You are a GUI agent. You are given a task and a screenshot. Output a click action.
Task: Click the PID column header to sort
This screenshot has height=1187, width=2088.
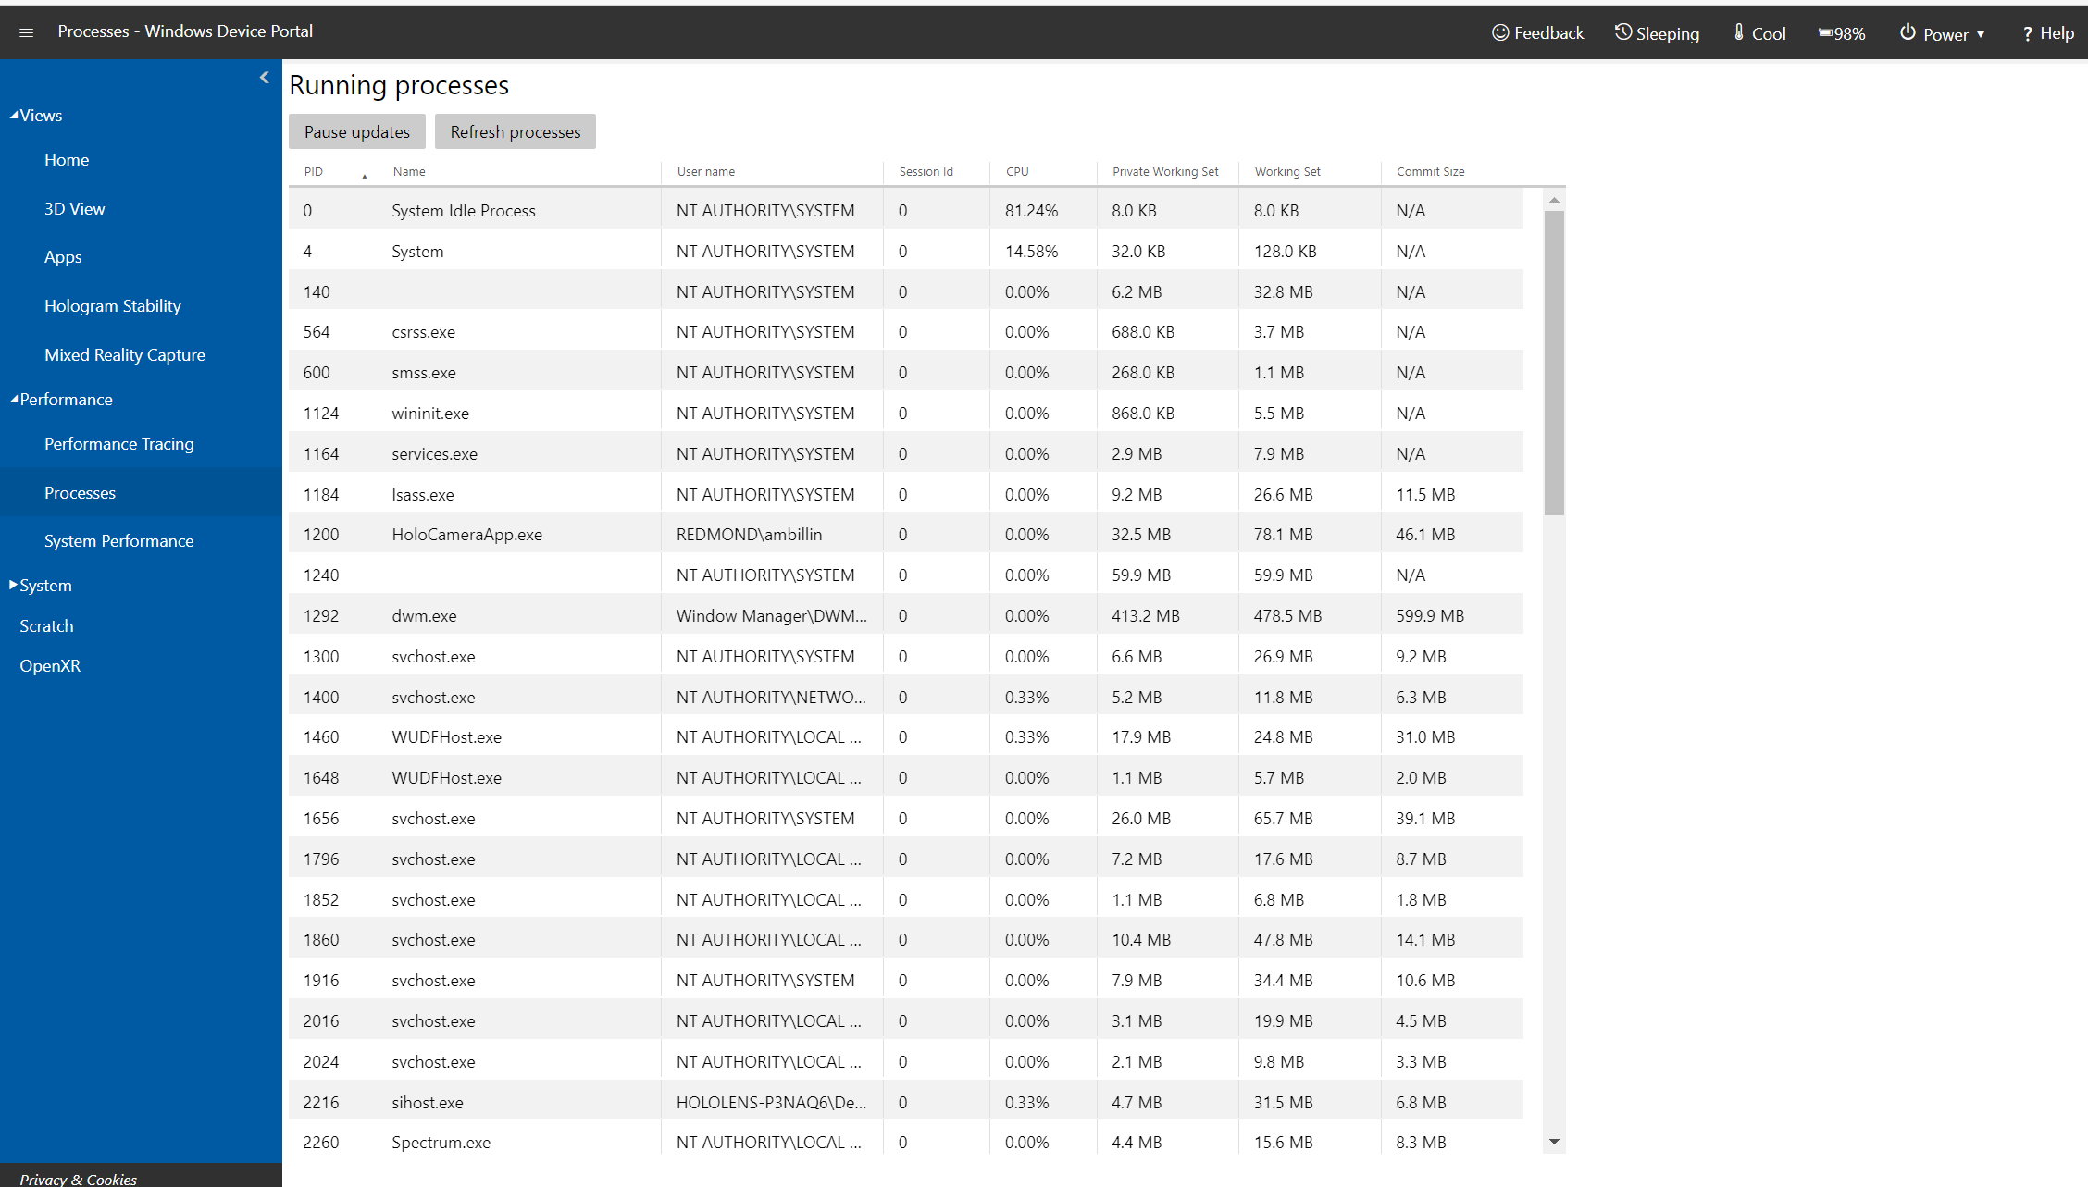pos(314,170)
